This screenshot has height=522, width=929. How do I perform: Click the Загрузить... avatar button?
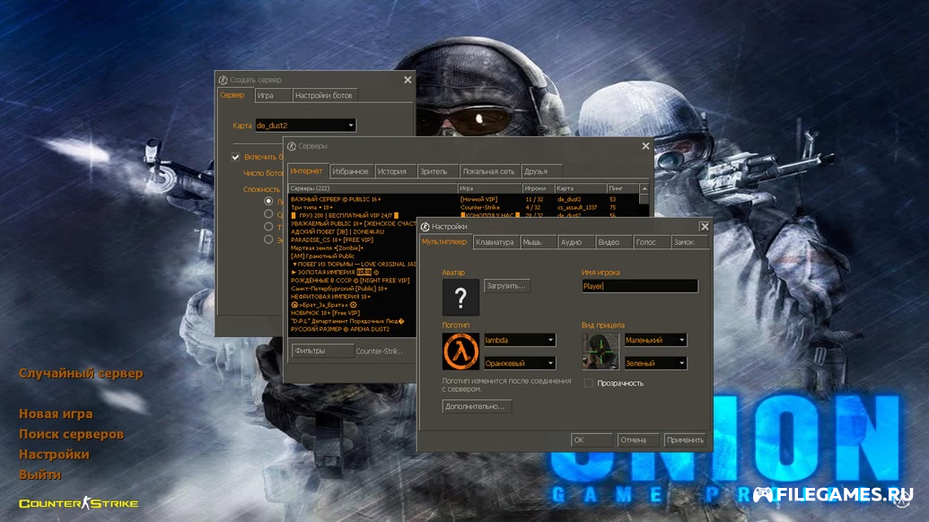coord(506,286)
